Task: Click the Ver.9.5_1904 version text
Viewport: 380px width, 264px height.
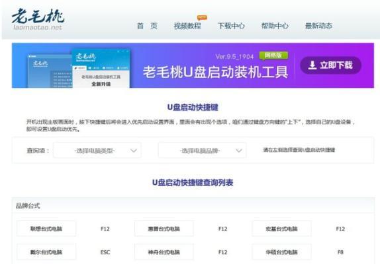Action: point(234,57)
